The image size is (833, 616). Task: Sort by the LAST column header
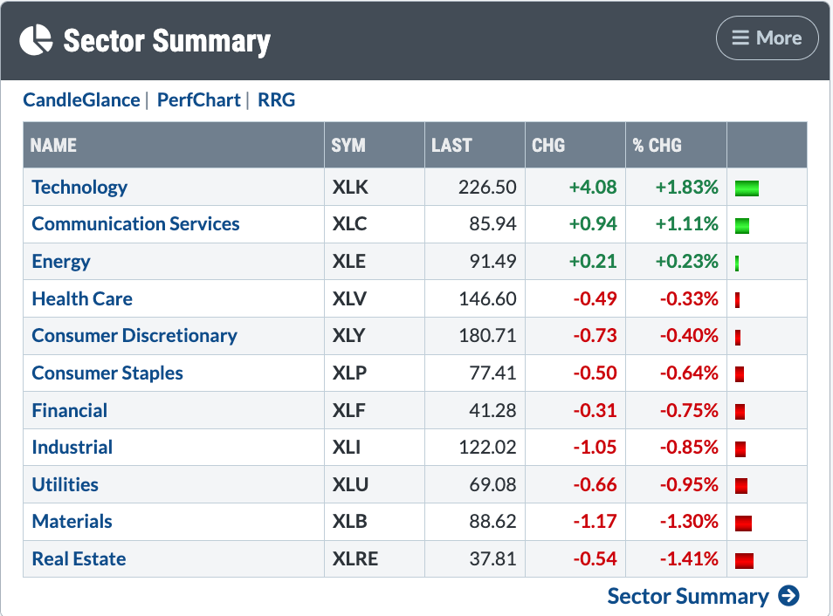point(451,145)
